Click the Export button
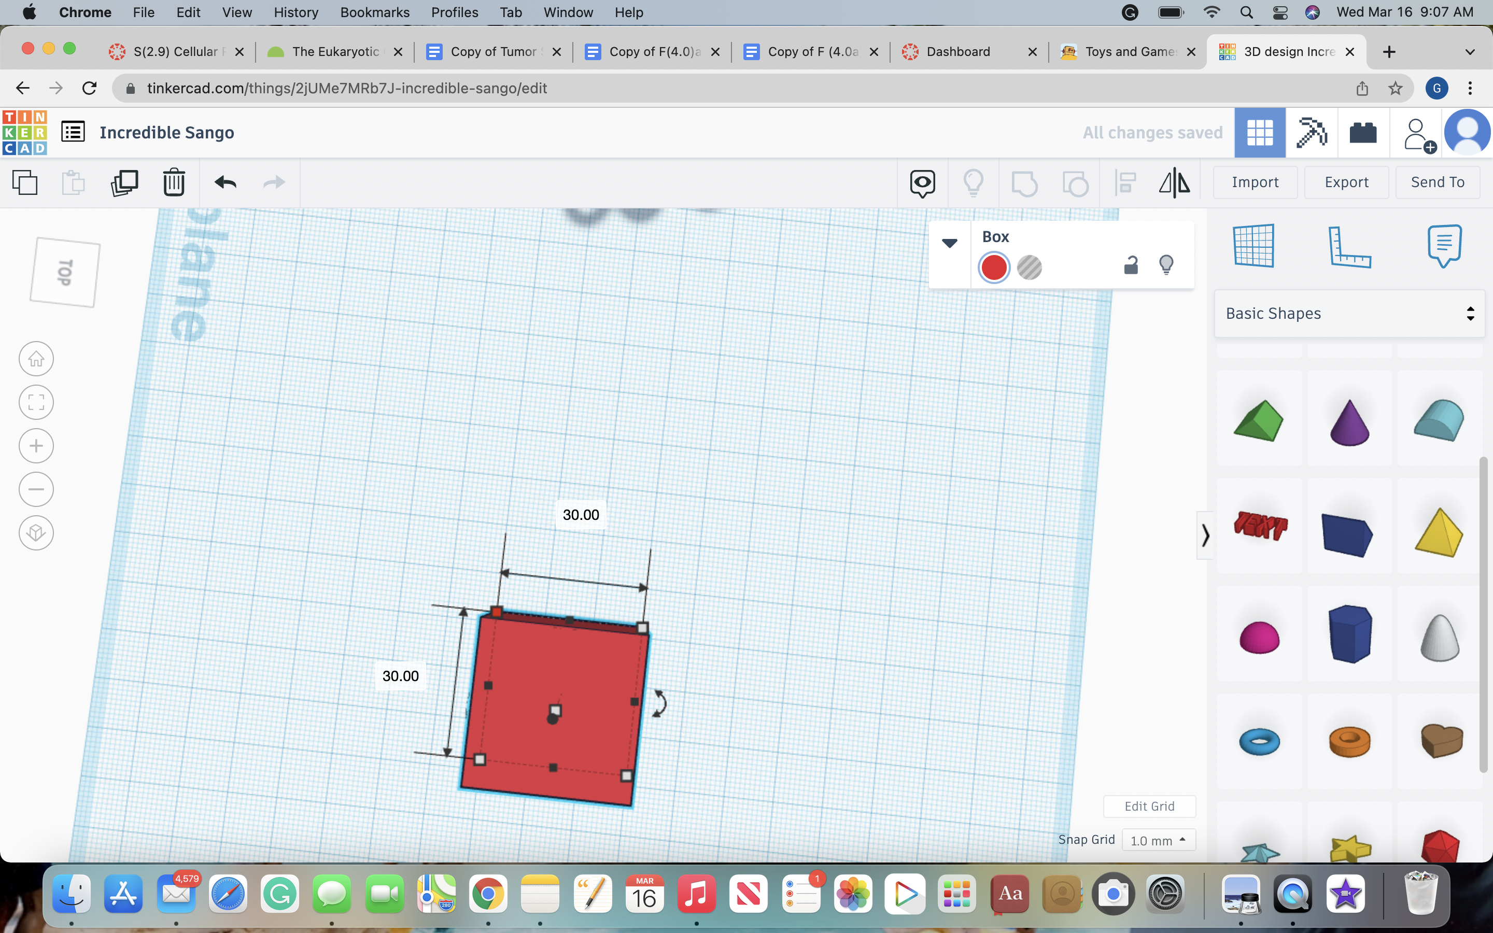 (1346, 182)
